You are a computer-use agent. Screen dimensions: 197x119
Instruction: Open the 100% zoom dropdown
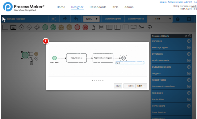point(91,19)
